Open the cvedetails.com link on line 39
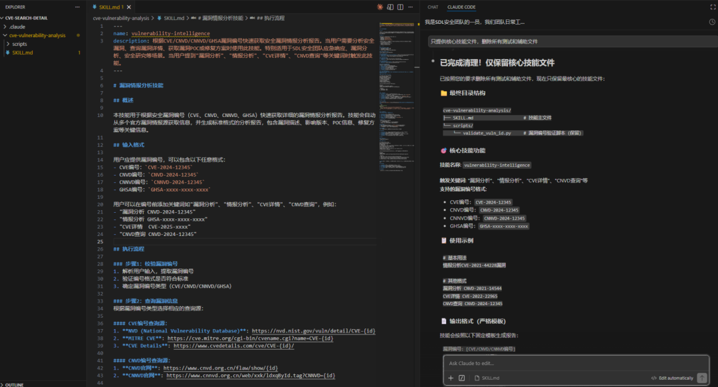Screen dimensions: 718x387 pos(233,346)
